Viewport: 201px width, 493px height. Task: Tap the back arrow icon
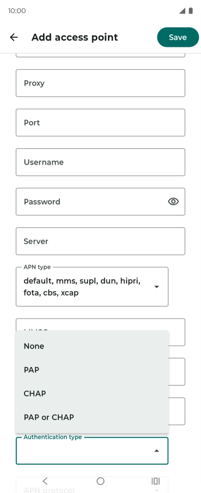pyautogui.click(x=14, y=38)
